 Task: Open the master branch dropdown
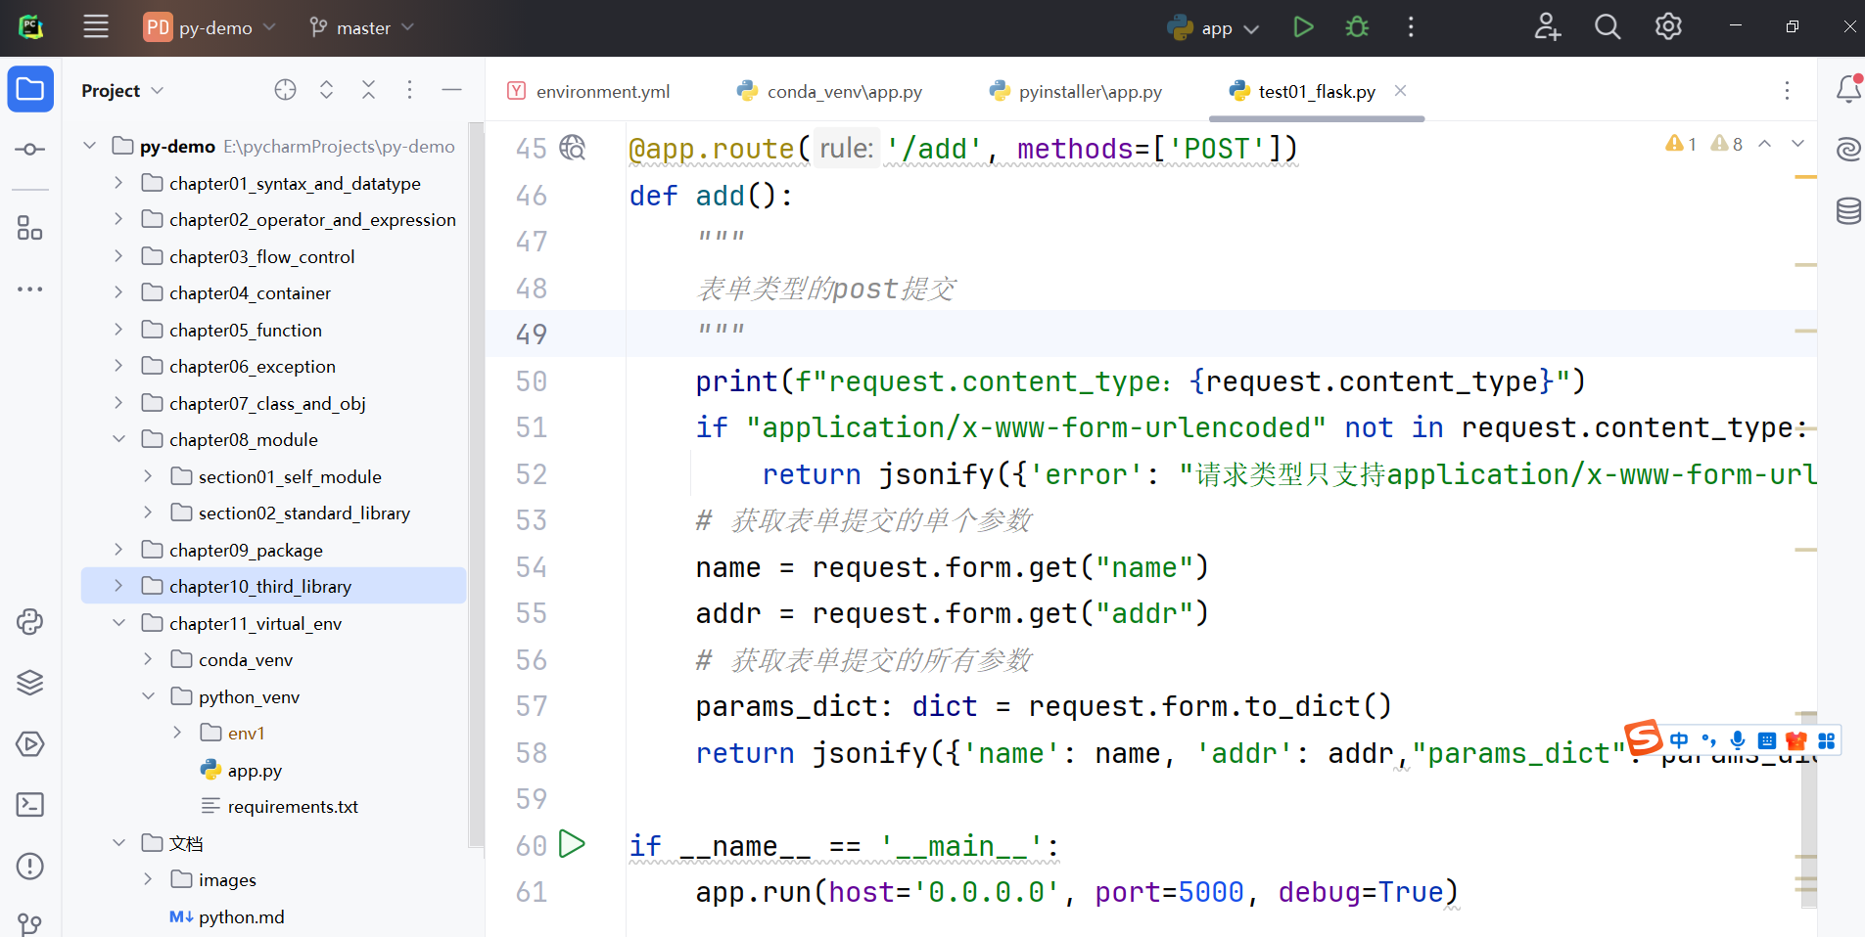(362, 27)
